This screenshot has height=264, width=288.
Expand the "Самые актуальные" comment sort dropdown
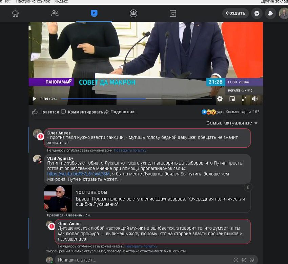coord(232,123)
